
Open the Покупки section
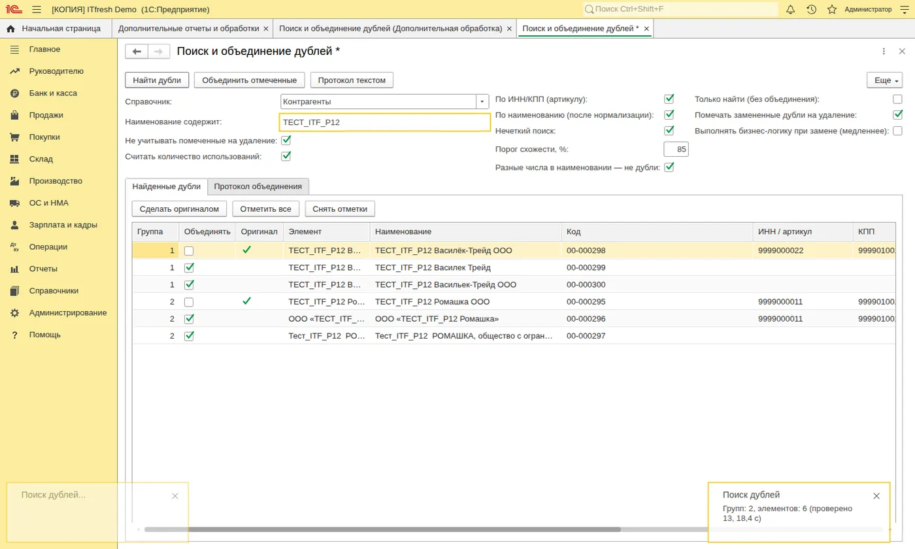pyautogui.click(x=44, y=137)
